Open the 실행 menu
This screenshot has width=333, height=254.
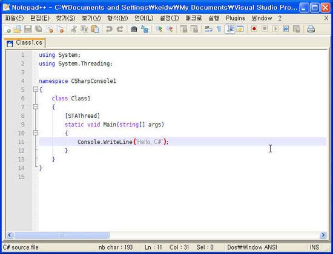pyautogui.click(x=214, y=18)
